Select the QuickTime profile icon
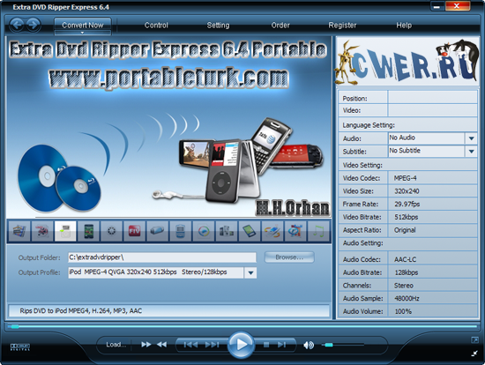This screenshot has height=365, width=485. pyautogui.click(x=295, y=231)
